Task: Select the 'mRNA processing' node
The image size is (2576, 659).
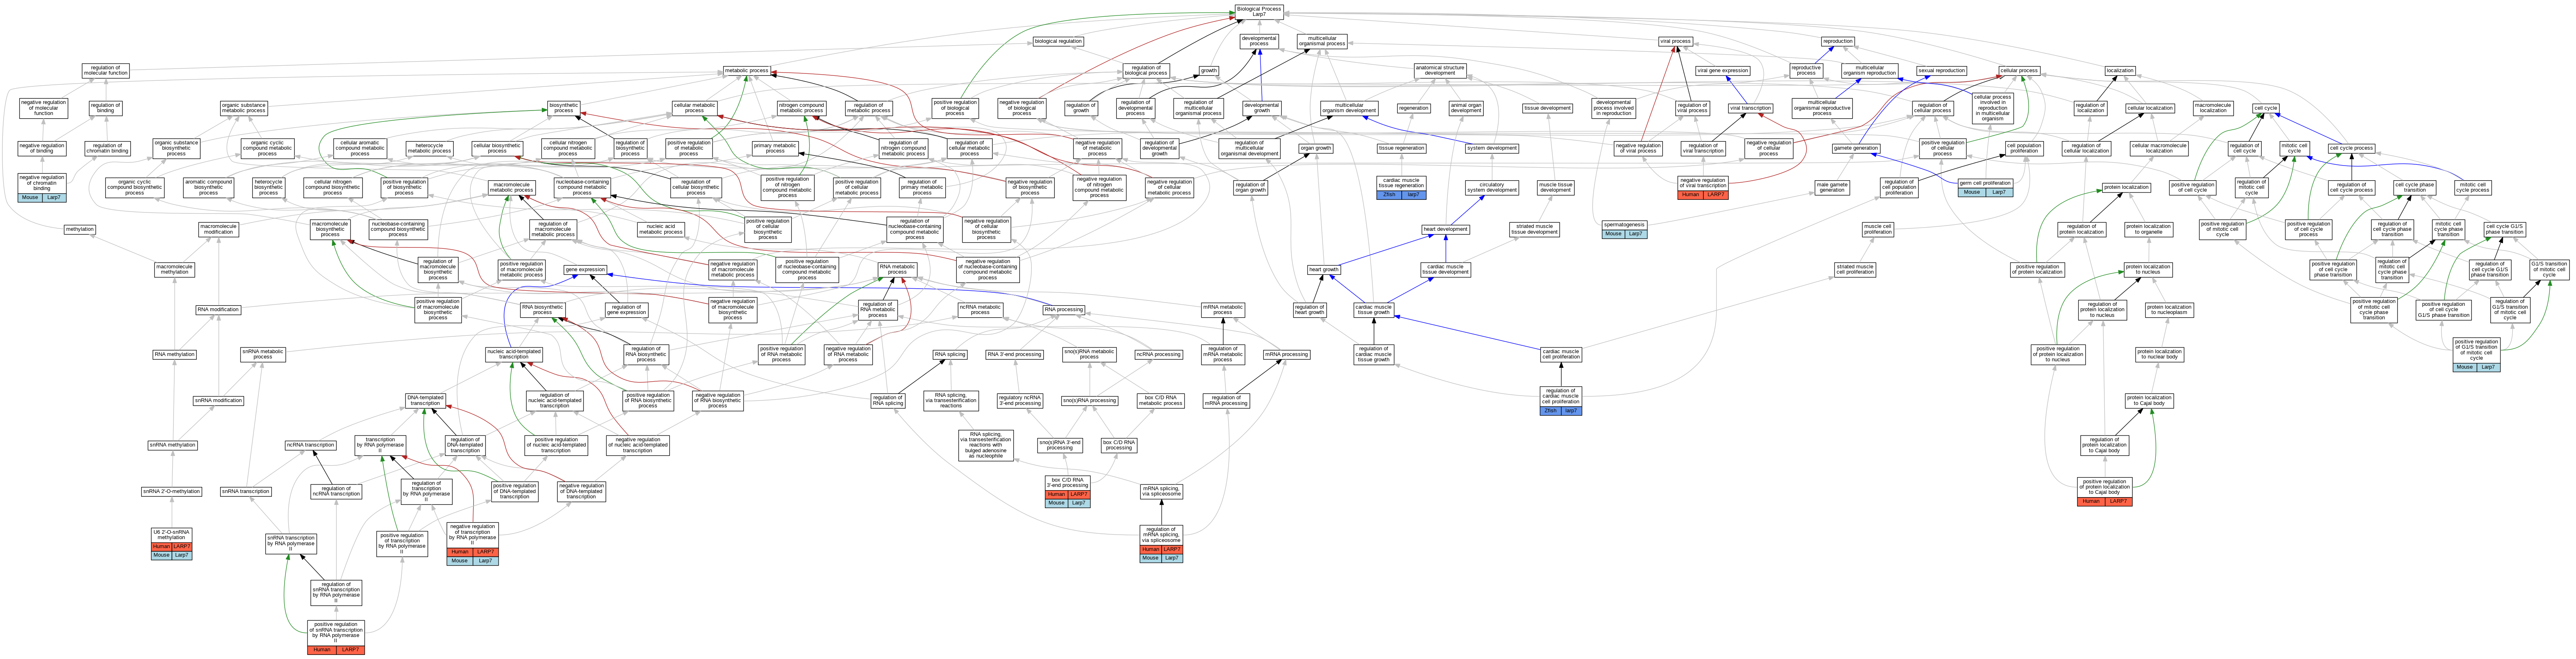Action: pos(1286,354)
